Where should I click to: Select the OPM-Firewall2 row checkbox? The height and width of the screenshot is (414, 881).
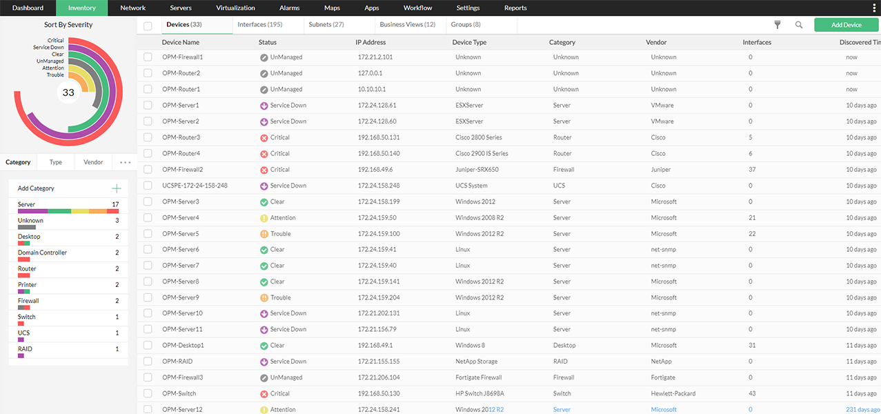coord(148,170)
